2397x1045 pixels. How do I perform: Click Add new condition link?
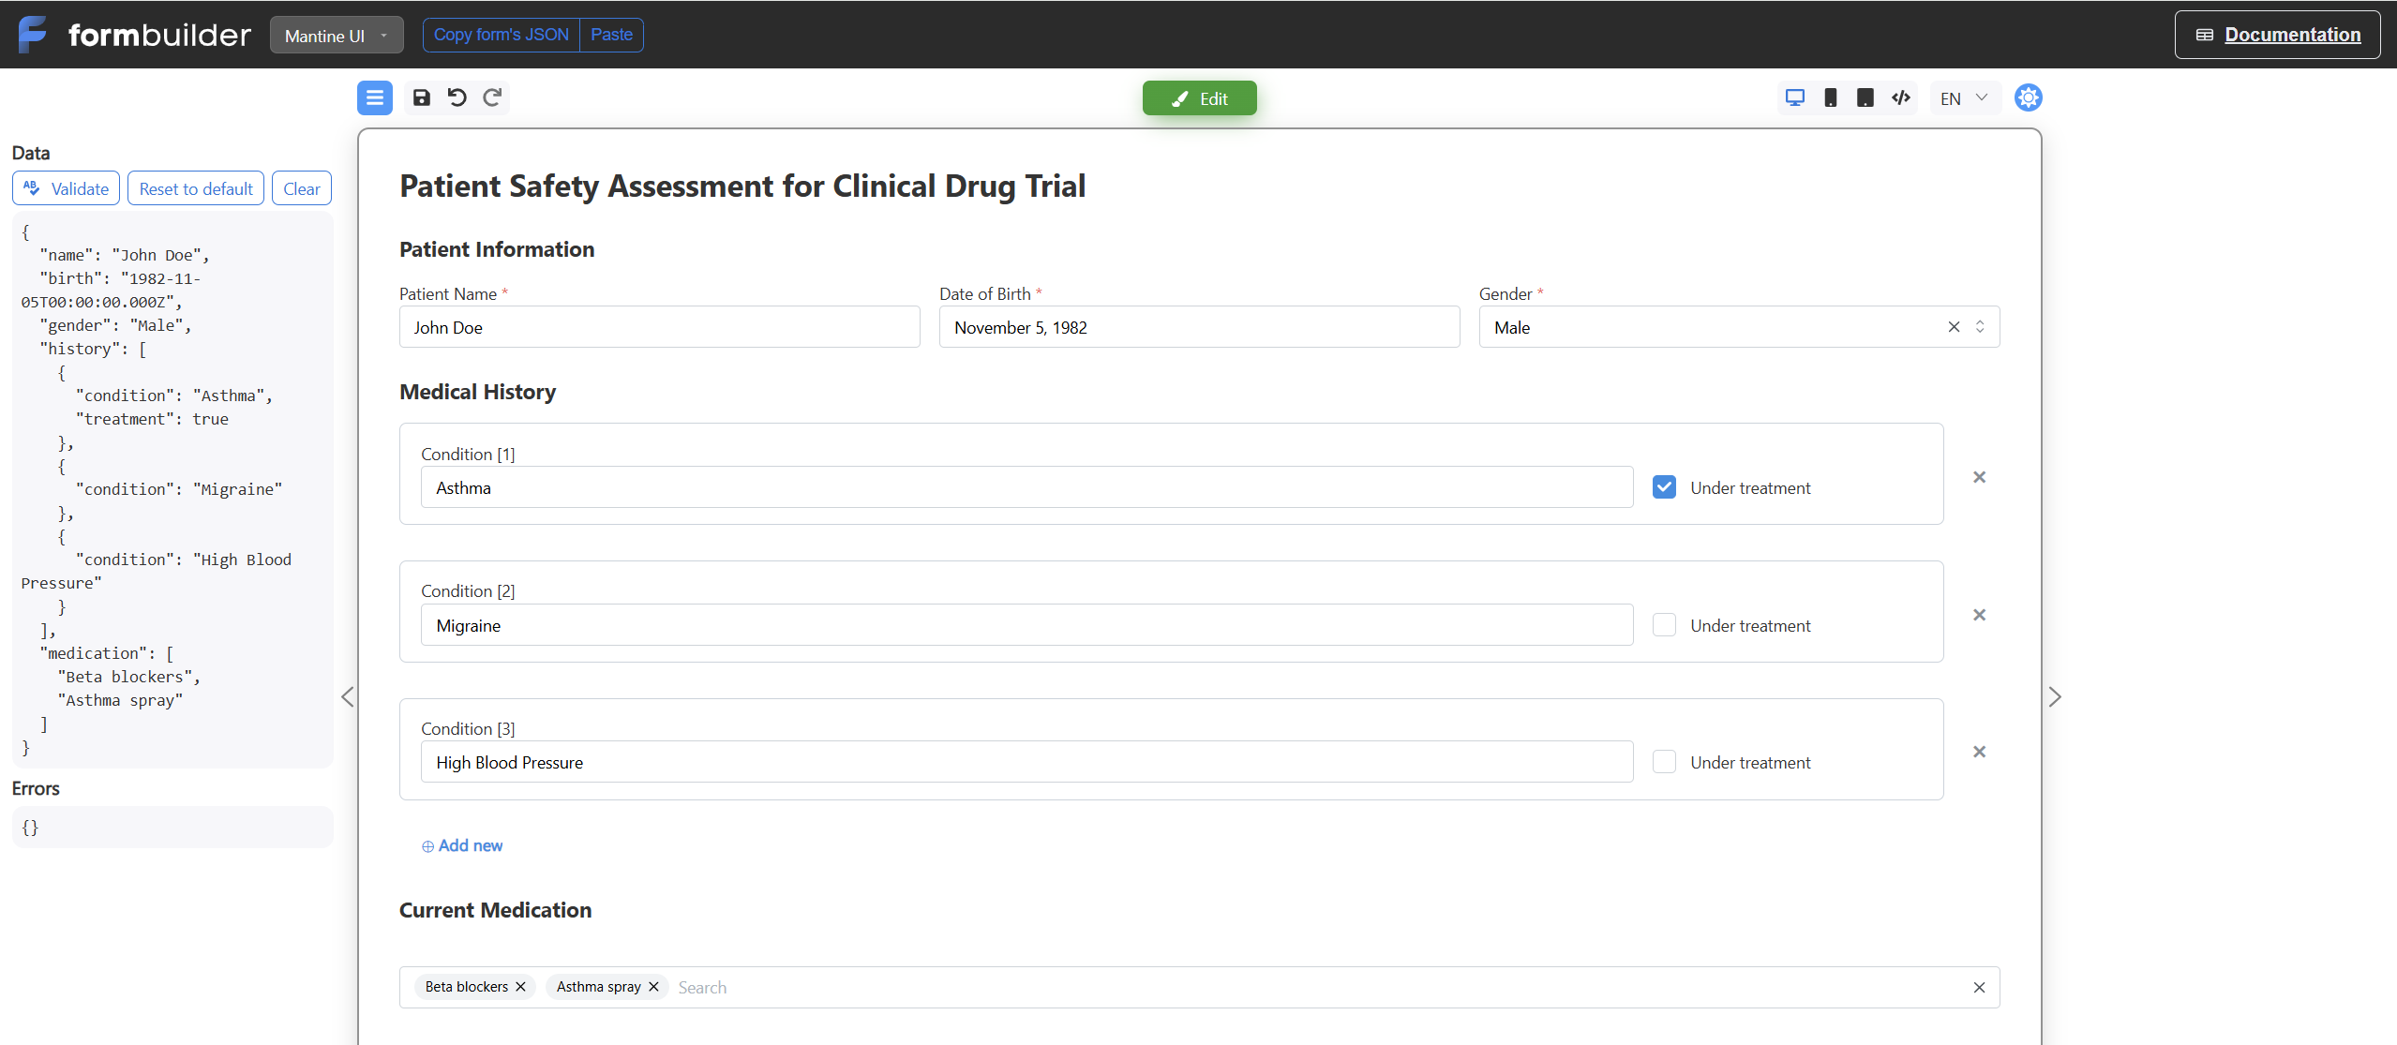pyautogui.click(x=462, y=845)
